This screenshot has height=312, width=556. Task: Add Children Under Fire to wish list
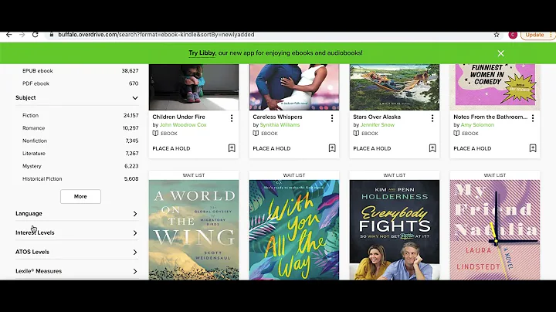pos(232,148)
